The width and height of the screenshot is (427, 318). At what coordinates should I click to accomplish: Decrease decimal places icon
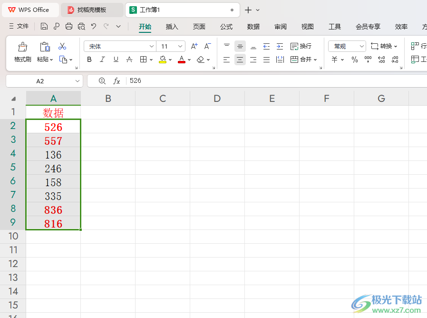click(395, 60)
